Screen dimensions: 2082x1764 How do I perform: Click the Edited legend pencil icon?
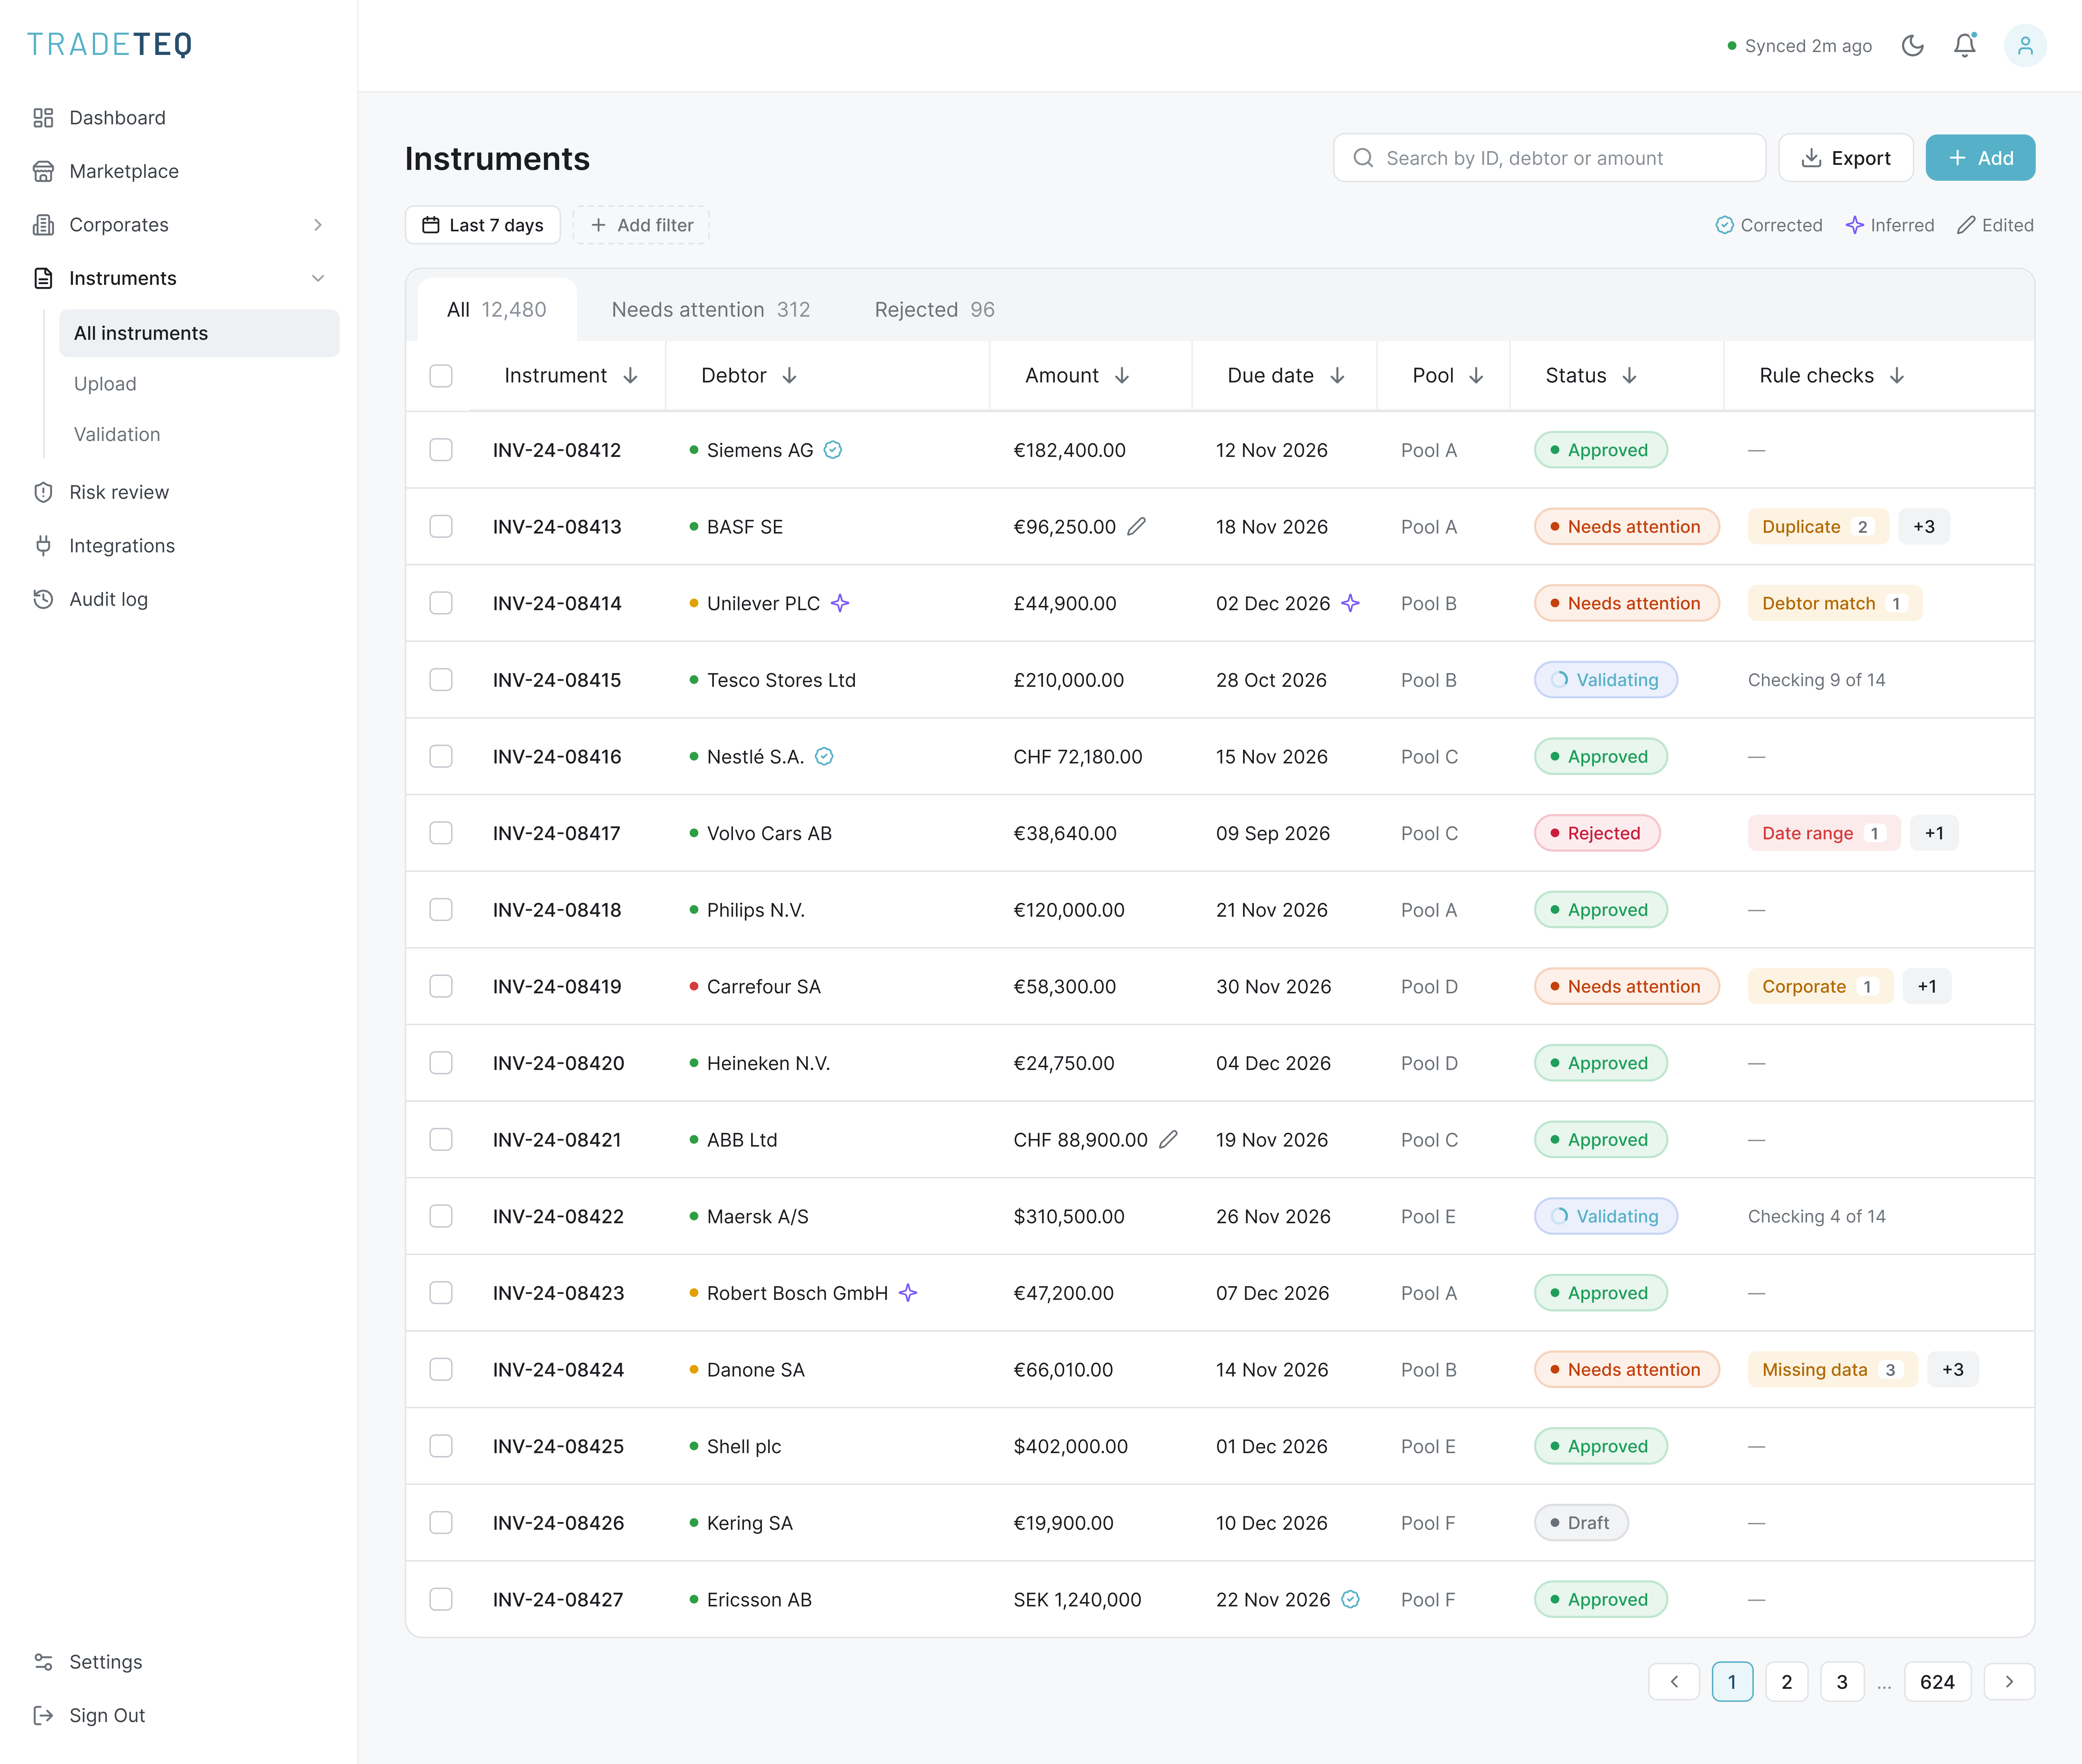[1966, 225]
